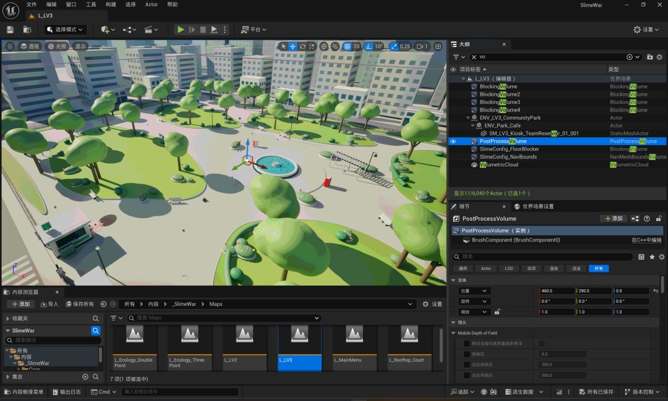Click the lock scale ratio icon

[x=497, y=312]
